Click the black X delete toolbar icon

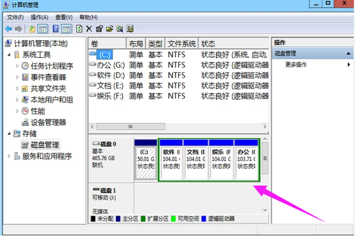point(89,28)
